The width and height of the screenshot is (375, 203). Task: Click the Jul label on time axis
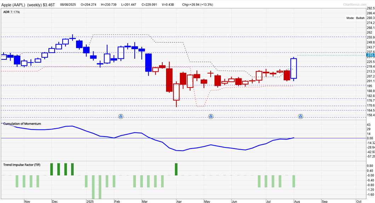point(268,201)
